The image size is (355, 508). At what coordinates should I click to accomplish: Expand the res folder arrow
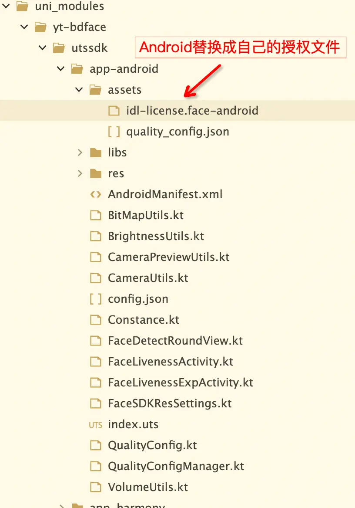pos(80,173)
